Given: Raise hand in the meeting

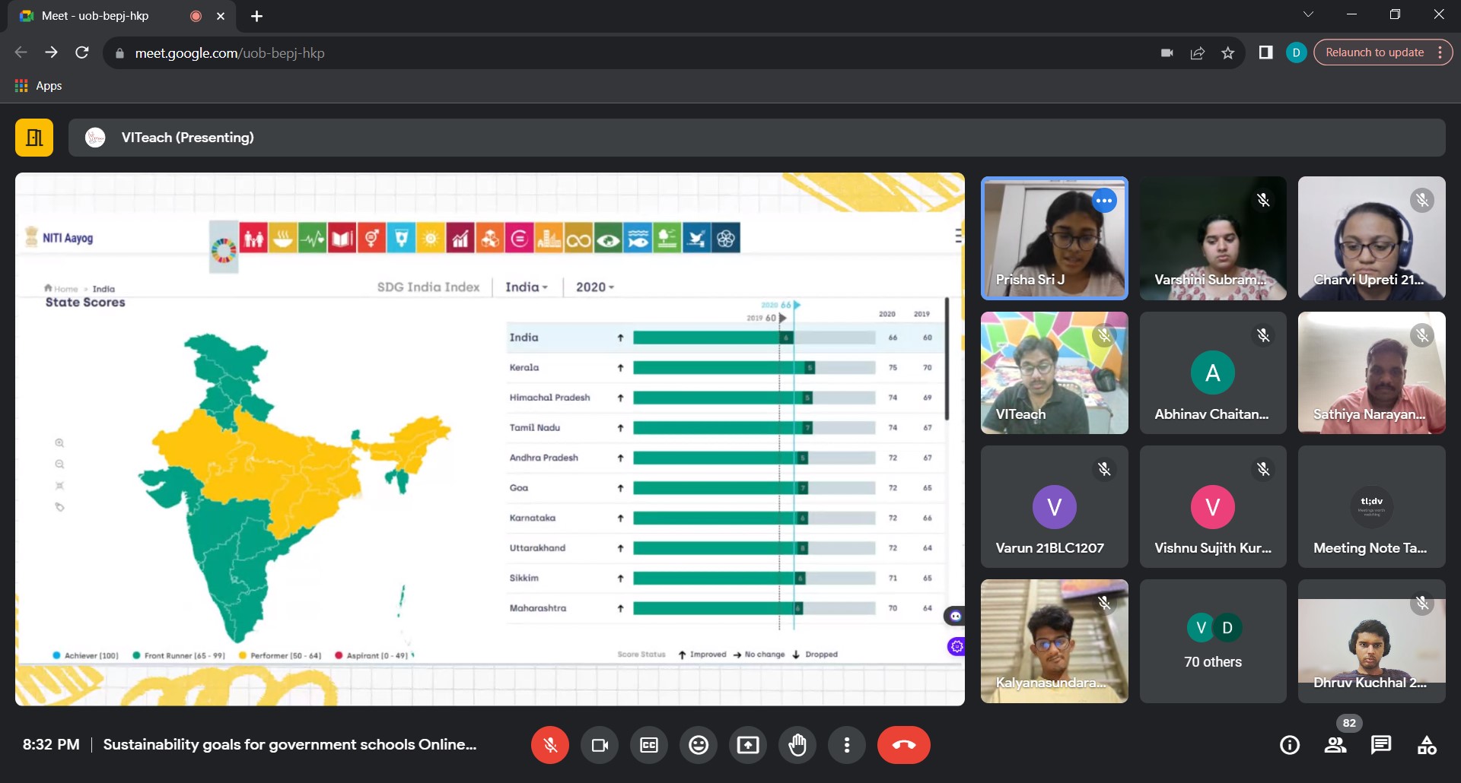Looking at the screenshot, I should pos(797,745).
